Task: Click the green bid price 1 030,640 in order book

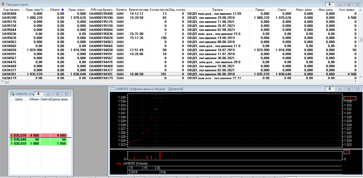Action: click(19, 140)
